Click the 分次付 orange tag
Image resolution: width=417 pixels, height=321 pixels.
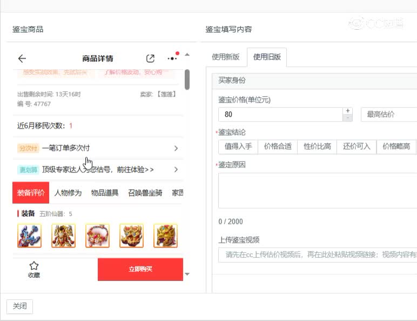[x=28, y=148]
